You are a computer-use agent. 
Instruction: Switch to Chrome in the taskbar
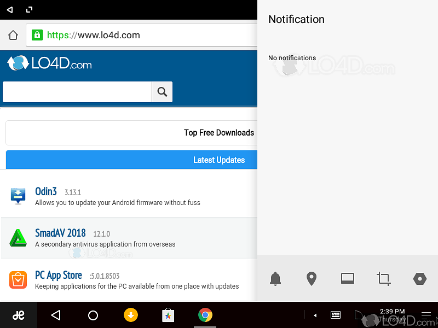(205, 315)
